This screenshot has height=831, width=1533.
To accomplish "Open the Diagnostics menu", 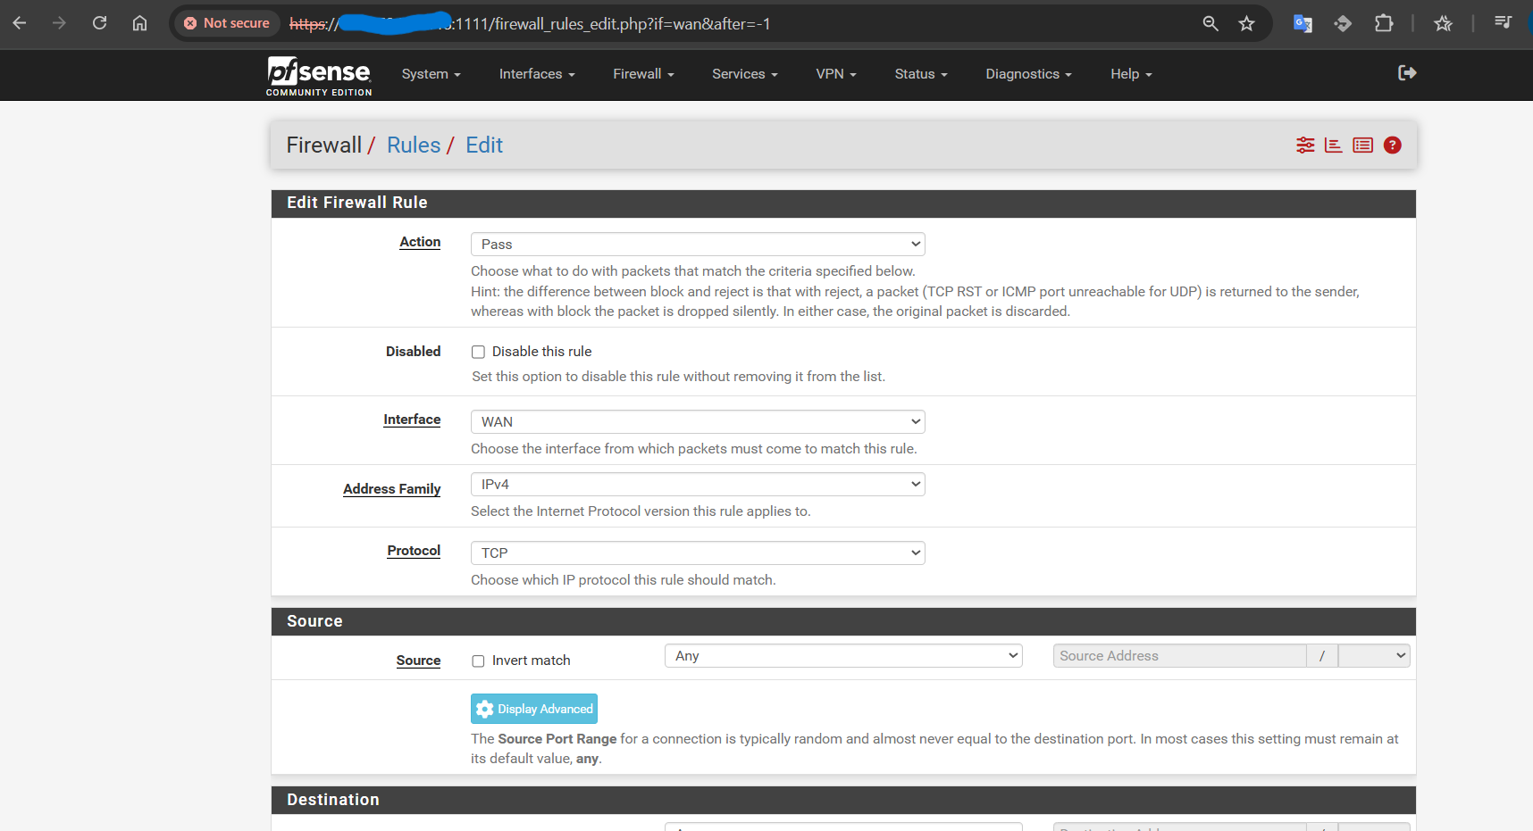I will [x=1027, y=74].
